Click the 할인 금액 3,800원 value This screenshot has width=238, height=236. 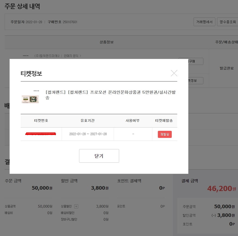click(x=100, y=188)
